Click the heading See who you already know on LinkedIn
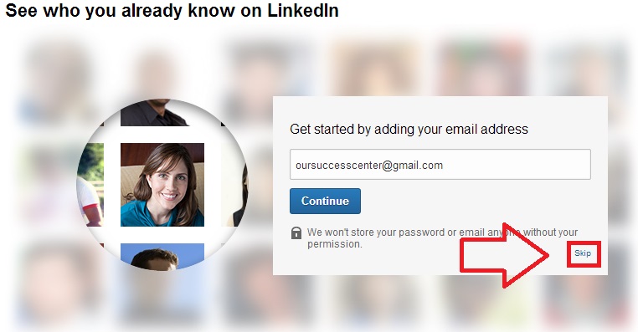Viewport: 638px width, 332px height. click(x=172, y=11)
